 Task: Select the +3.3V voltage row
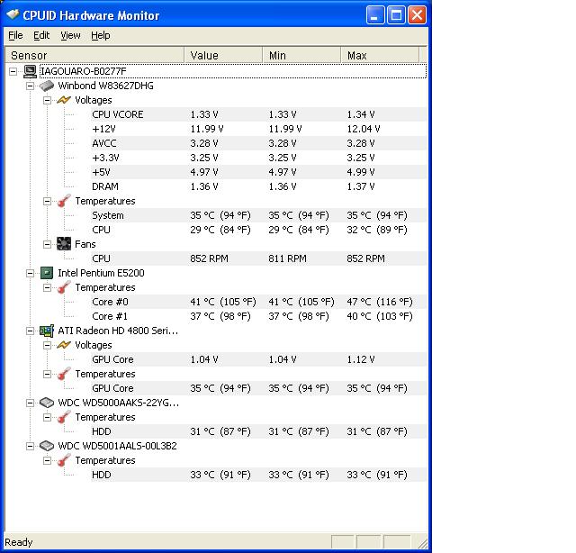(258, 158)
